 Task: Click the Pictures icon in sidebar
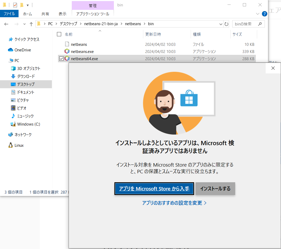[x=13, y=100]
